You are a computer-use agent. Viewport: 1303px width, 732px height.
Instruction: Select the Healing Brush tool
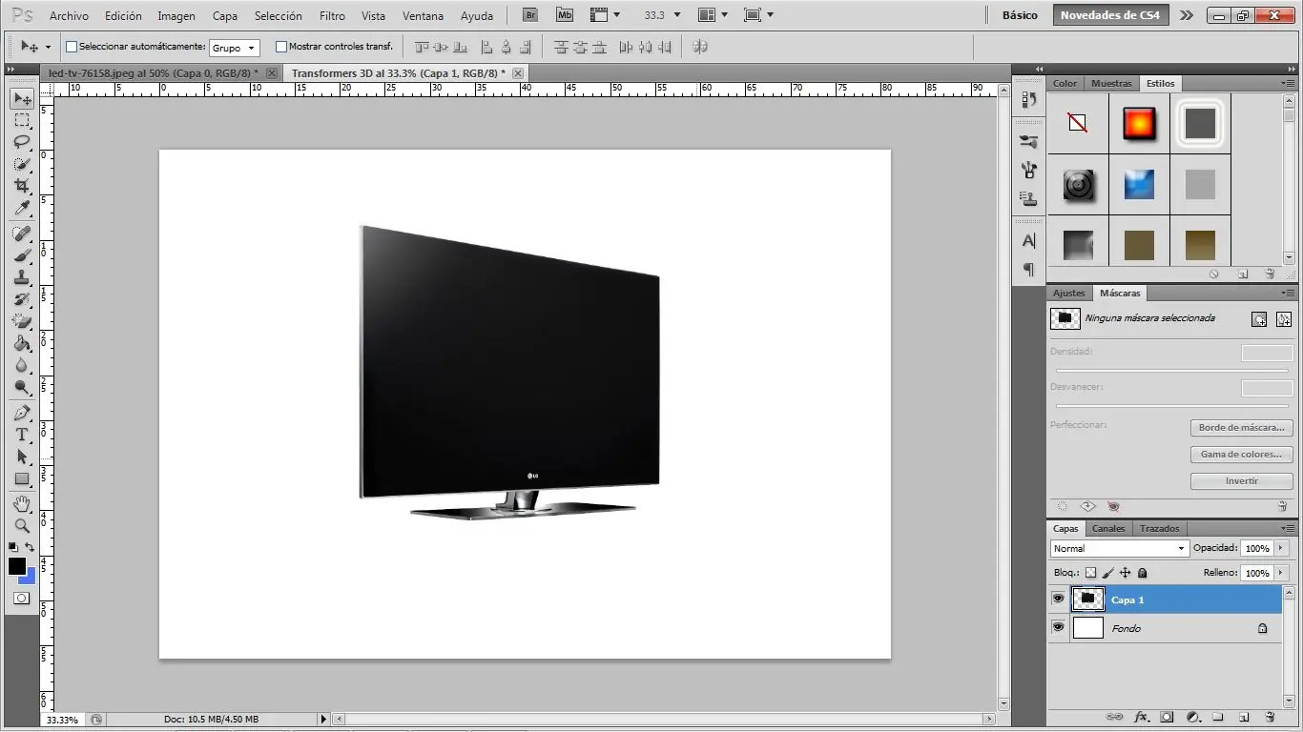coord(22,234)
